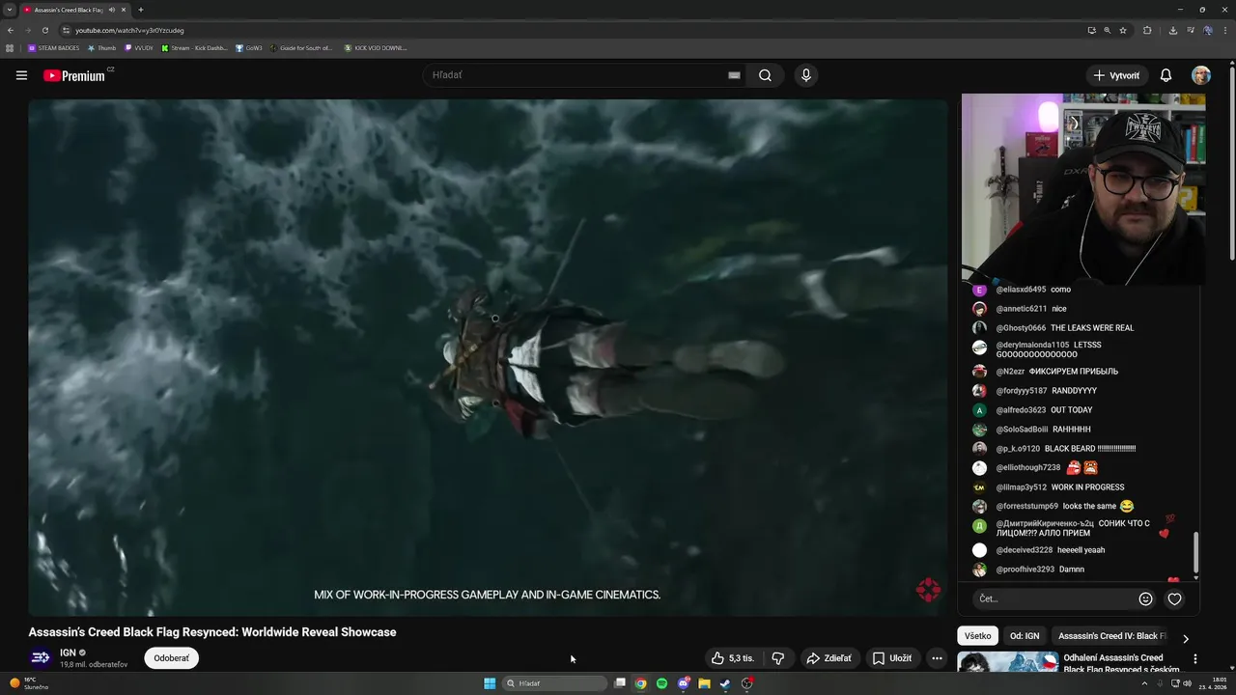Open IGN channel name link

tap(68, 653)
